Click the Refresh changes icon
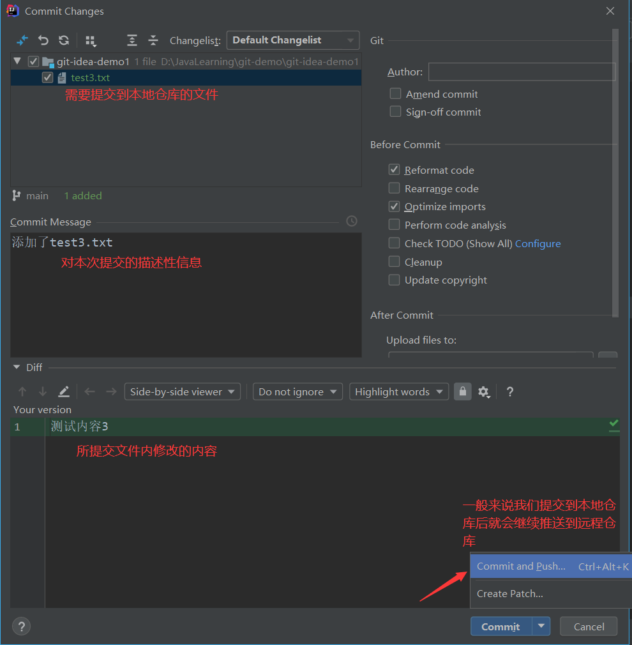 pos(64,40)
